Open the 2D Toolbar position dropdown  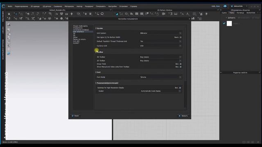160,61
